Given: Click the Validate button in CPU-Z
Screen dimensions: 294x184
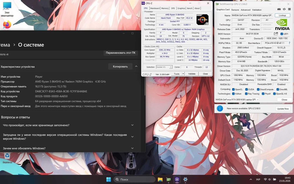Looking at the screenshot, I should tap(192, 74).
